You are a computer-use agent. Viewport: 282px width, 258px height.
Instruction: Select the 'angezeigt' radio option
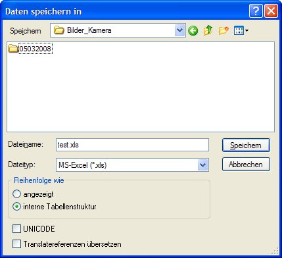16,194
